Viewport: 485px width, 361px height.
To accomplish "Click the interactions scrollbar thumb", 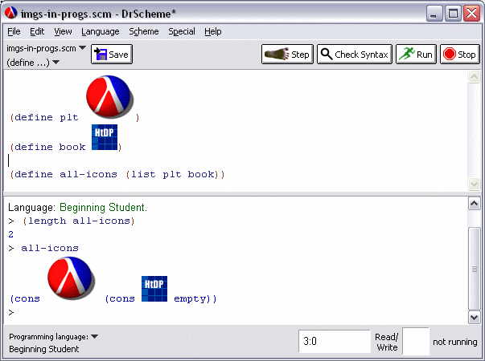I will pyautogui.click(x=475, y=269).
